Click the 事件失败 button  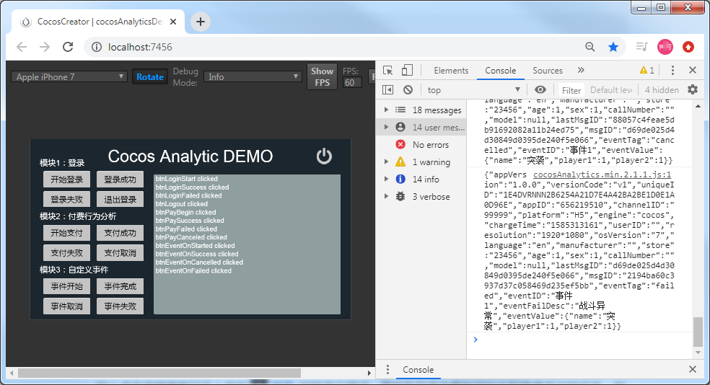click(x=120, y=306)
